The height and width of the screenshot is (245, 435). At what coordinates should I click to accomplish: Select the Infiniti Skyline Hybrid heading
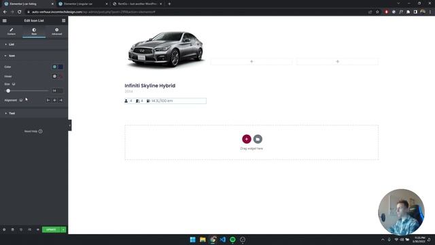click(x=150, y=86)
